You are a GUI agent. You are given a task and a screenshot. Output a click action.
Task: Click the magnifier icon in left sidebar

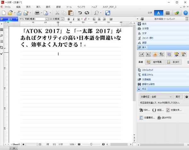coord(2,36)
